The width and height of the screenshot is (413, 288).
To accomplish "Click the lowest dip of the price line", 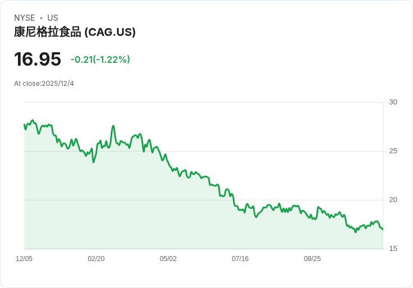I will [x=356, y=232].
